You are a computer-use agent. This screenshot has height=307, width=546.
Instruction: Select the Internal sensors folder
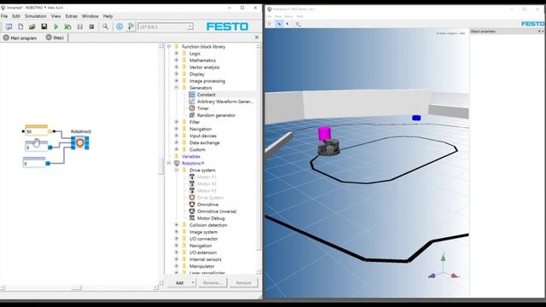205,259
